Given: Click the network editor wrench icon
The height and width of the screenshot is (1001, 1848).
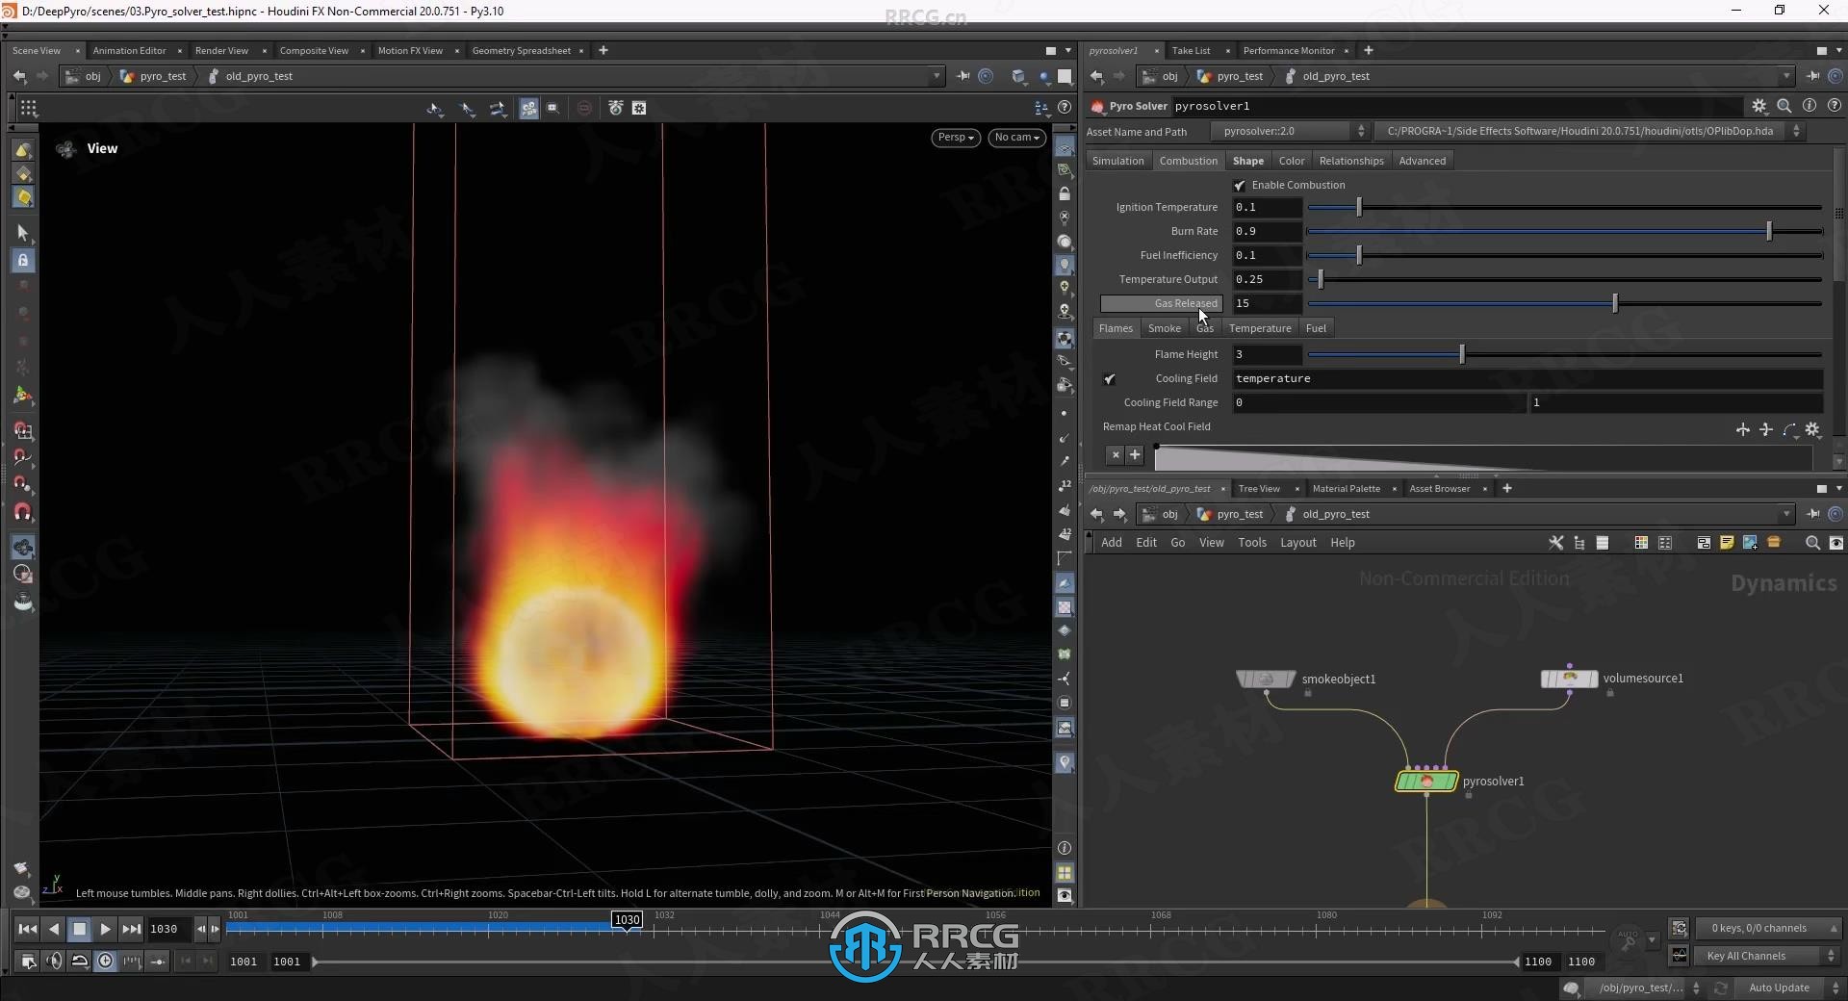Looking at the screenshot, I should pyautogui.click(x=1555, y=543).
